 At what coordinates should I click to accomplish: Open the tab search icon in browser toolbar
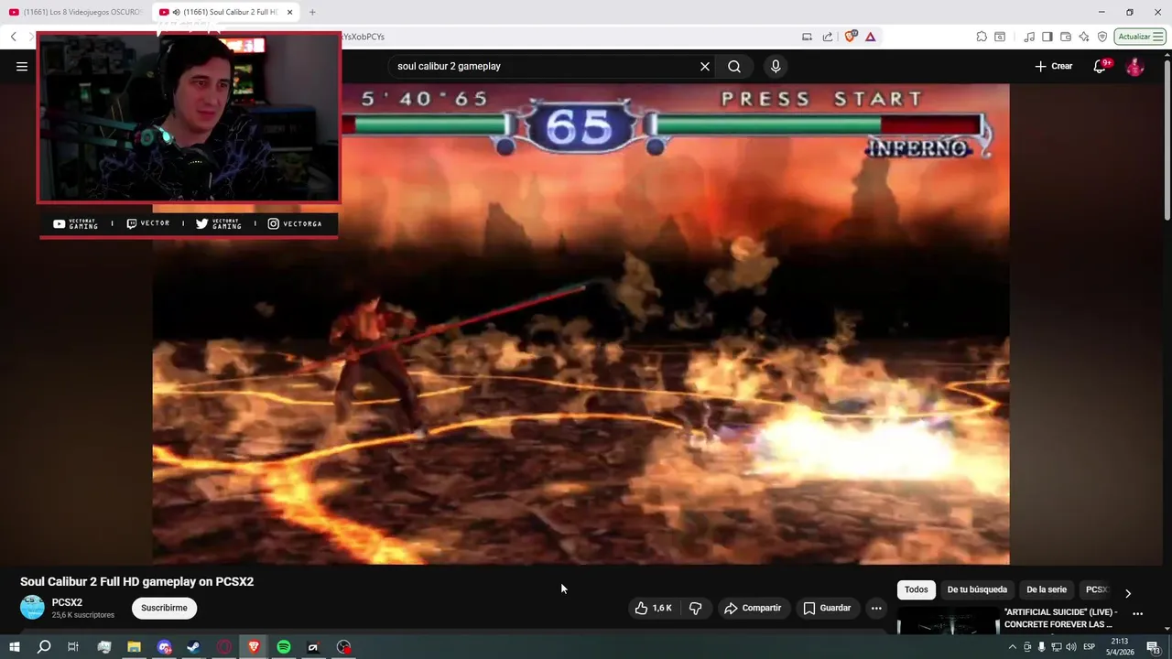[x=1000, y=37]
